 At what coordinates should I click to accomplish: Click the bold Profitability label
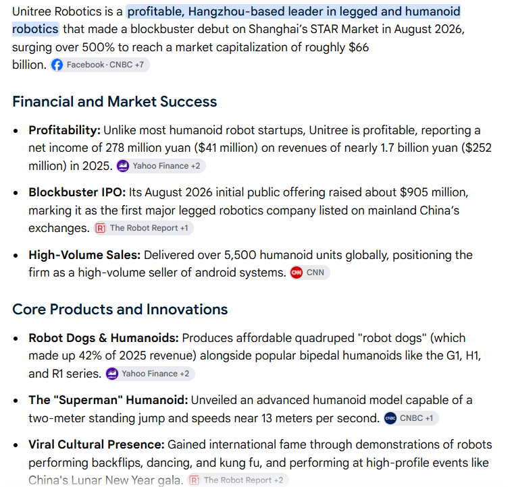coord(65,130)
